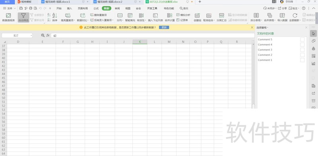Viewport: 318px width, 156px height.
Task: Open 合并计算 consolidate tool
Action: tap(170, 18)
